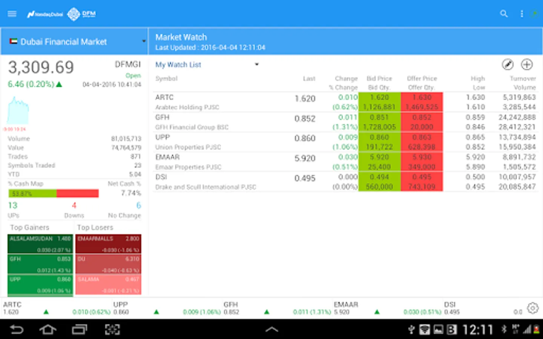Tap the DFMGI index value 3,309.69
Viewport: 543px width, 339px height.
tap(41, 67)
